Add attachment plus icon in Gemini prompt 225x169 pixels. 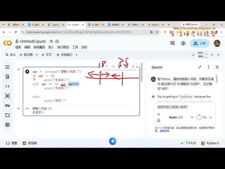(159, 114)
